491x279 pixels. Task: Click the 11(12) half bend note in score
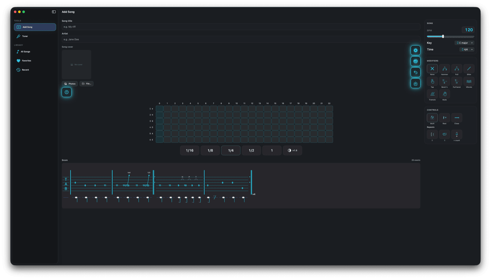[146, 185]
